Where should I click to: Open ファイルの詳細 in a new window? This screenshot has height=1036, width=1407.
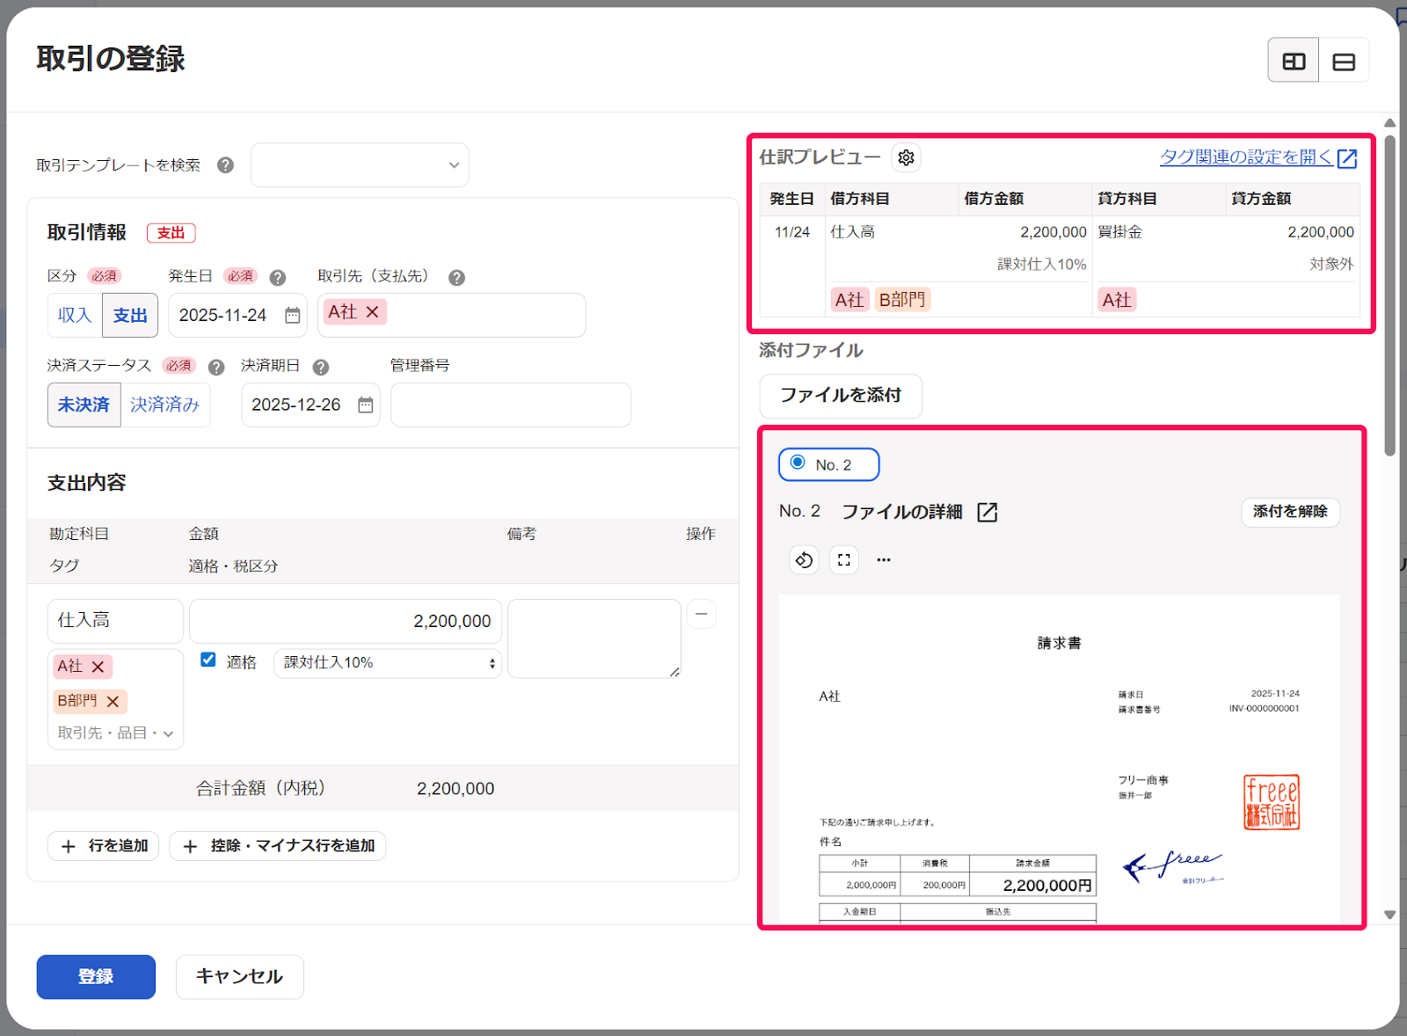pos(987,512)
